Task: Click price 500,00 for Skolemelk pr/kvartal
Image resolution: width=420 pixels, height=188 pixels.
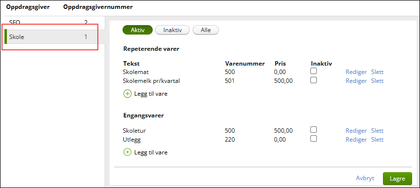Action: tap(284, 81)
